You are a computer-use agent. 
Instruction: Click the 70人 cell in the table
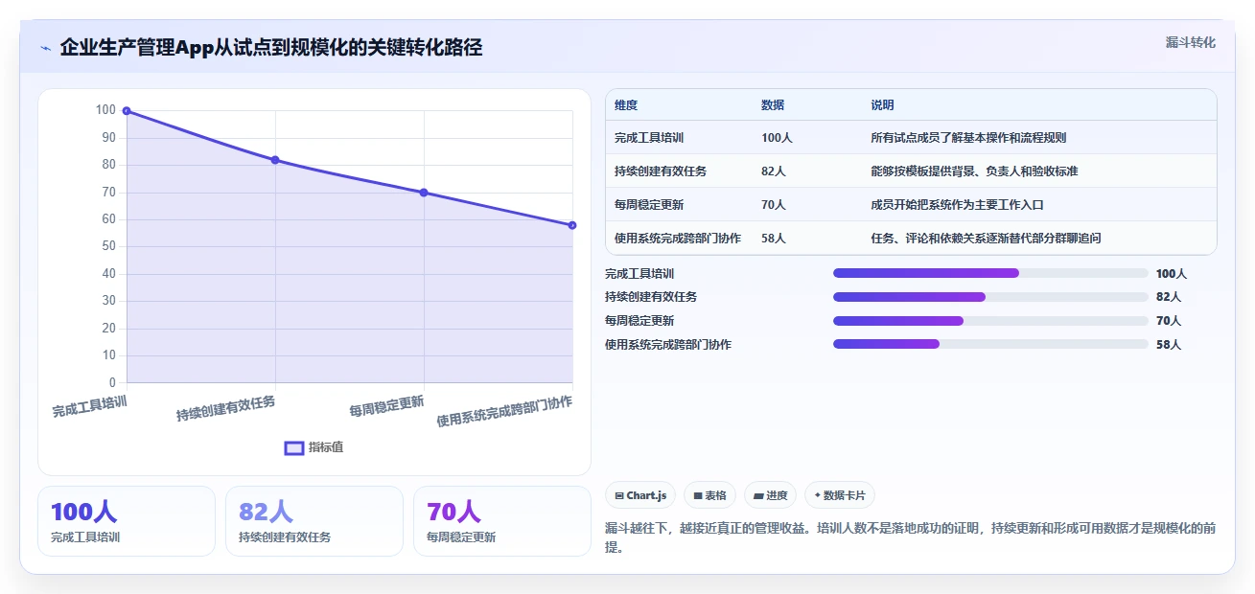(x=774, y=205)
